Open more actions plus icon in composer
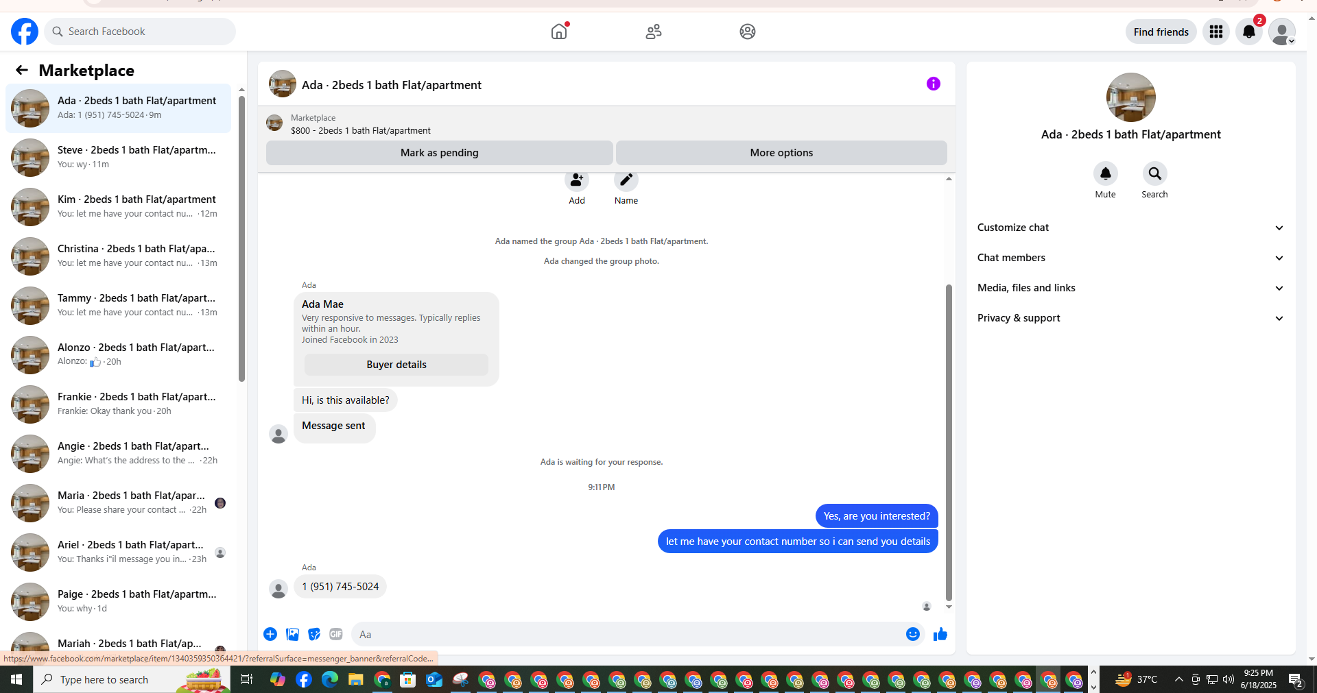 (x=270, y=634)
